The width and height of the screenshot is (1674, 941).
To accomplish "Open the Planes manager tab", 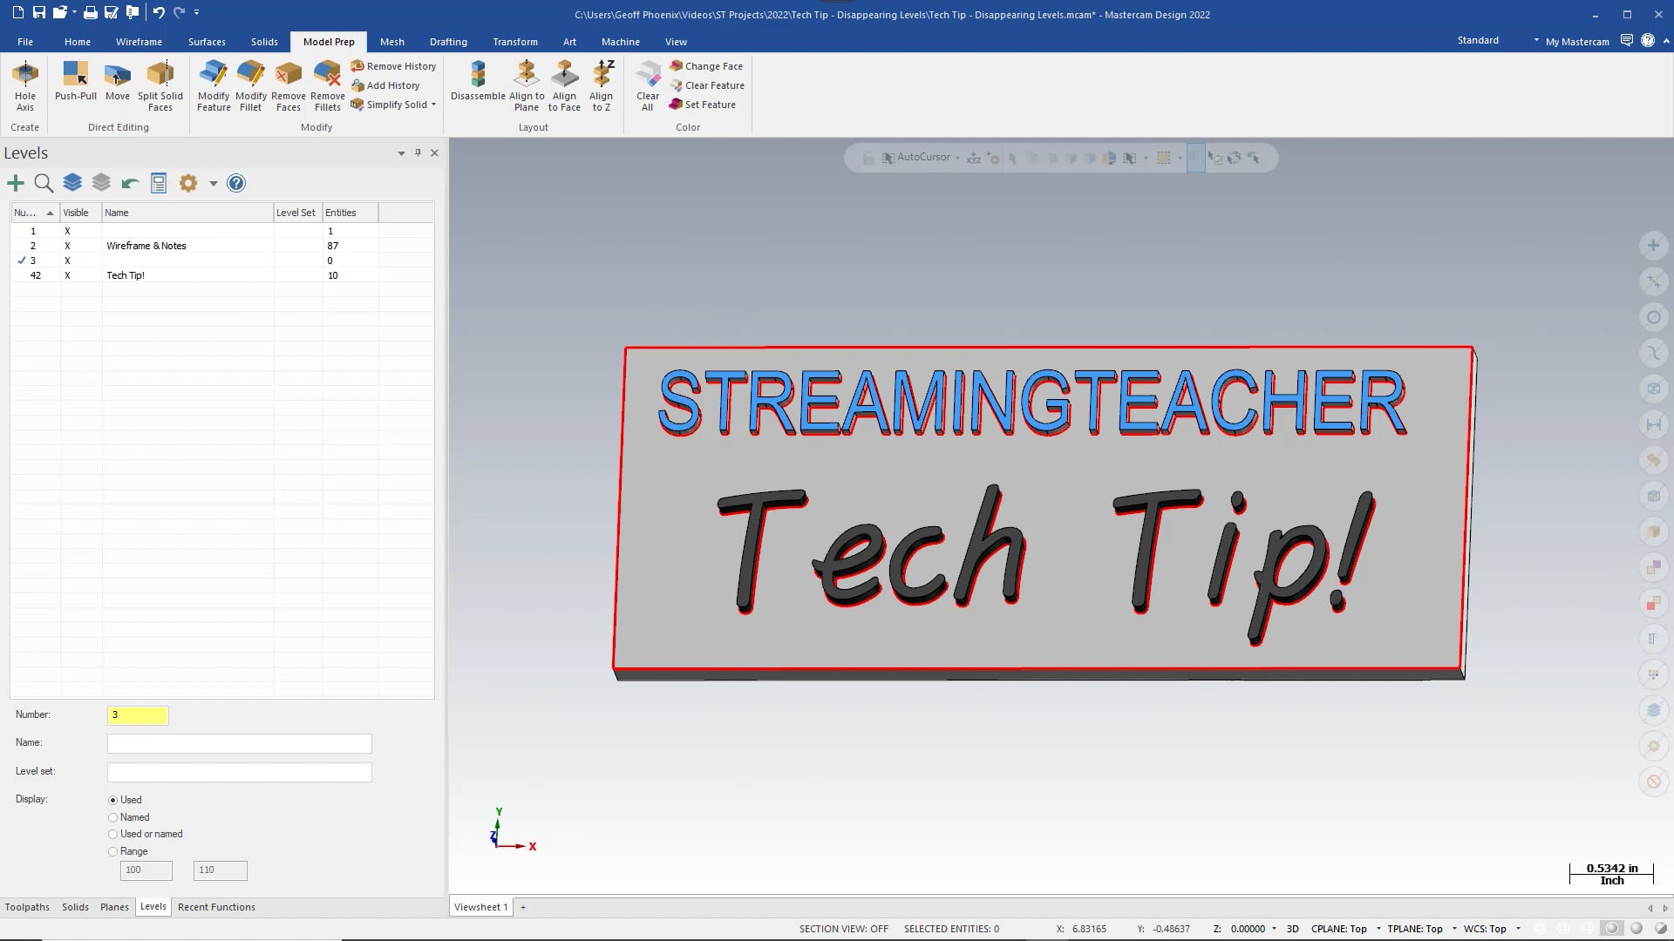I will (114, 907).
